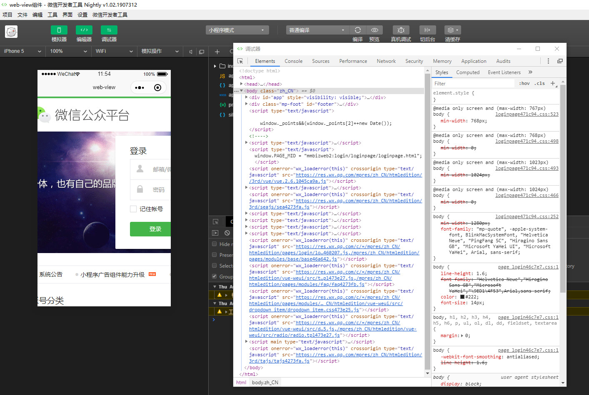589x395 pixels.
Task: Toggle the editor (编辑器) panel button
Action: (84, 30)
